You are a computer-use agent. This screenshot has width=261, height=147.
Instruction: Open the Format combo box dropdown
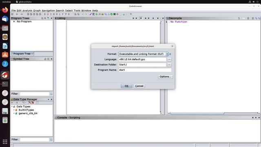click(x=167, y=54)
